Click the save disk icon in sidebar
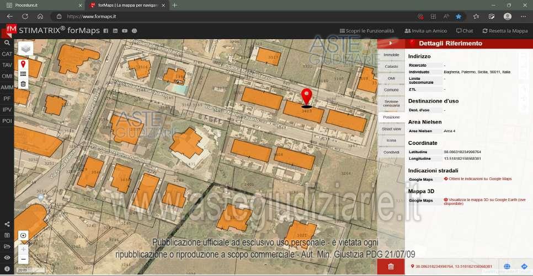This screenshot has height=276, width=533. coord(7,235)
